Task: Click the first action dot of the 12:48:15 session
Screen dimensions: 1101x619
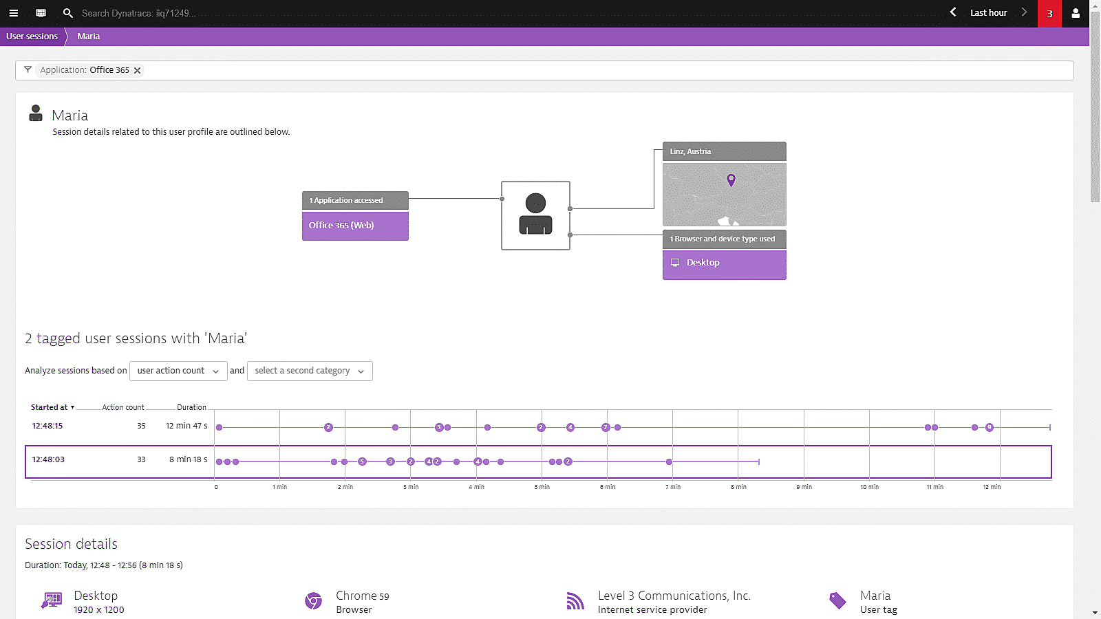Action: [219, 427]
